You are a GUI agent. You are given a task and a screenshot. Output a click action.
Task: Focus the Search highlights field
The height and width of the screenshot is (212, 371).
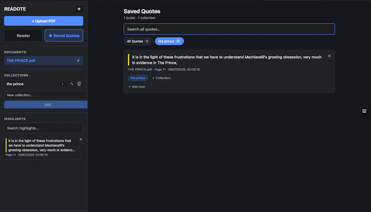pyautogui.click(x=44, y=128)
